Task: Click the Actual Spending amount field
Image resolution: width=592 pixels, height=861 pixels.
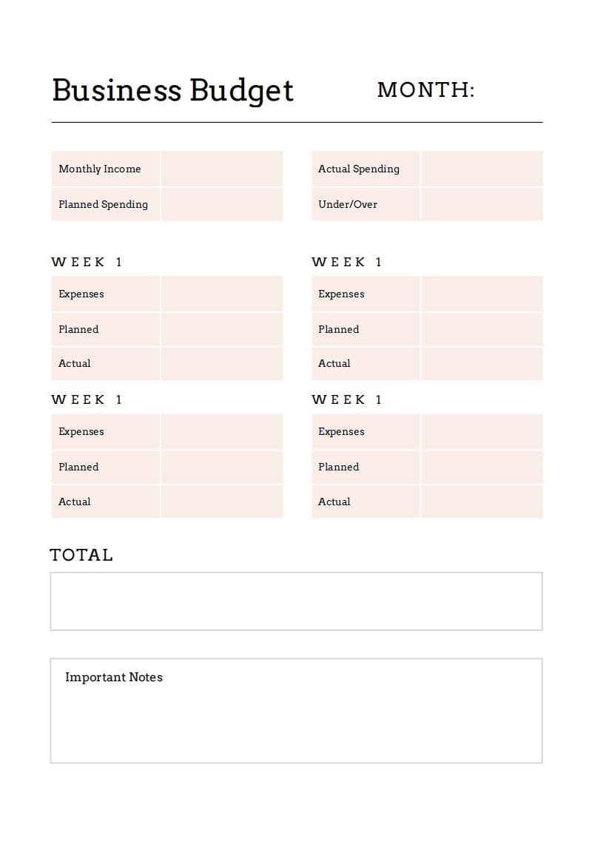Action: click(482, 169)
